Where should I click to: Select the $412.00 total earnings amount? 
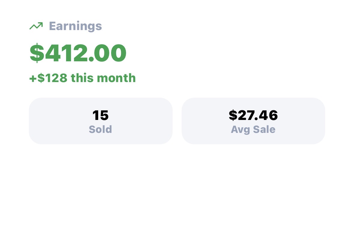click(x=78, y=53)
